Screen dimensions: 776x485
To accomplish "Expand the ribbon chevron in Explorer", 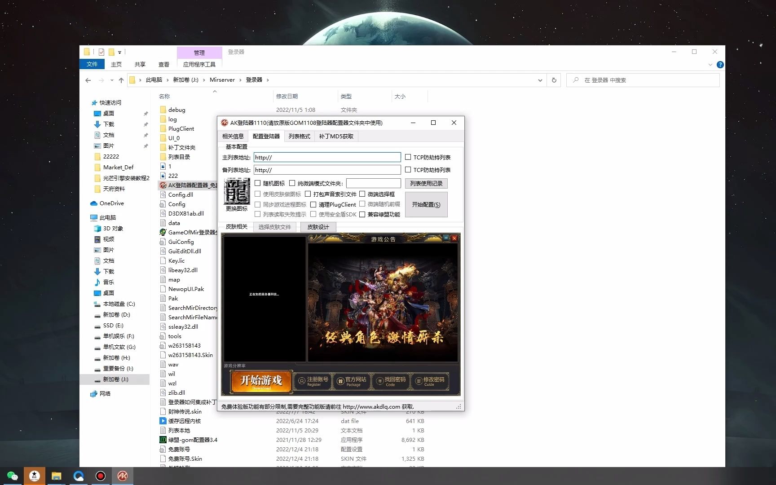I will pos(710,65).
